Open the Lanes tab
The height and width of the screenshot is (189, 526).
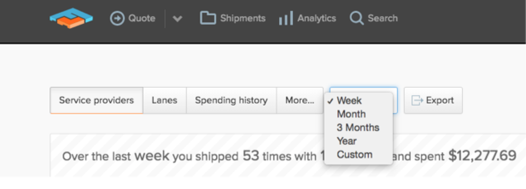click(x=164, y=100)
